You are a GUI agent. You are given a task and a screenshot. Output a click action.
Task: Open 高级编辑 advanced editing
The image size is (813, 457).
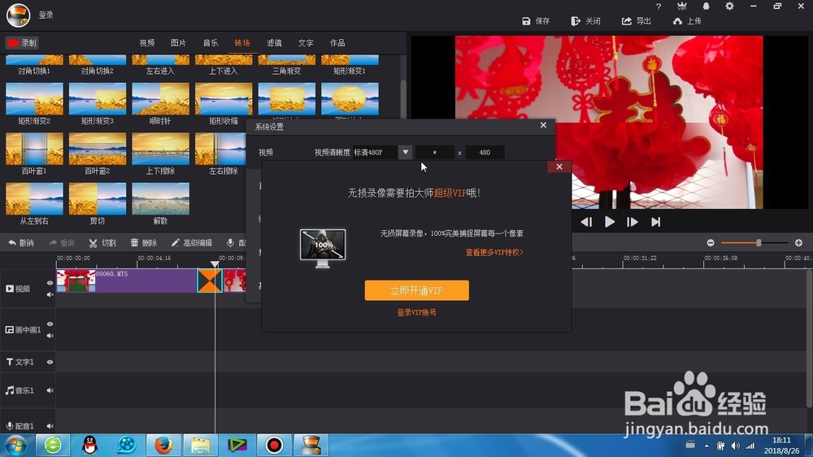(191, 243)
